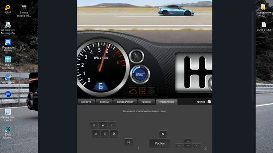Click the S key in control scheme
Viewport: 273px width, 153px height.
[105, 134]
